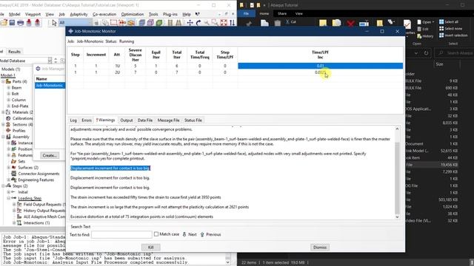The image size is (474, 266).
Task: Expand the Field Output Requests node
Action: [14, 204]
